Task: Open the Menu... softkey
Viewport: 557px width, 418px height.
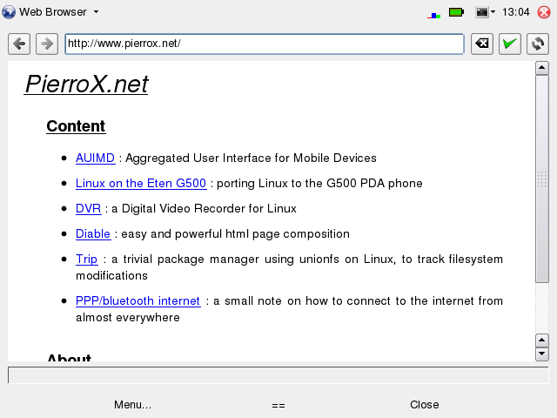Action: click(132, 405)
